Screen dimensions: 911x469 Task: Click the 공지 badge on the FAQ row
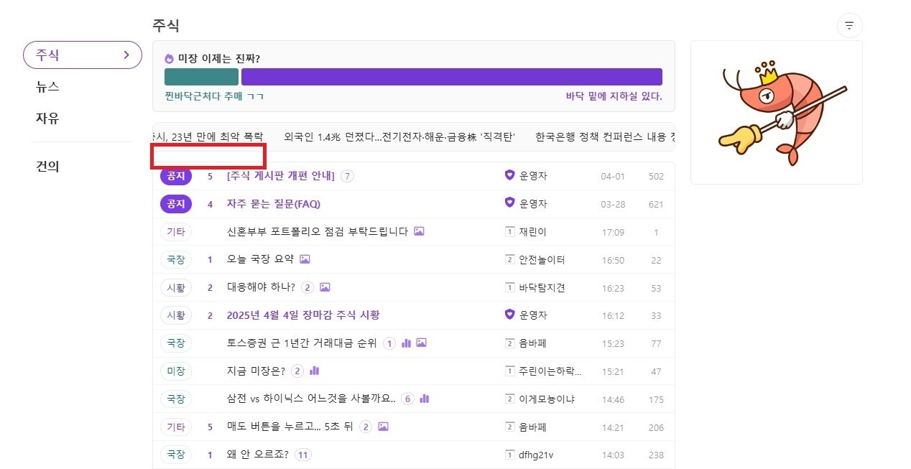click(176, 203)
